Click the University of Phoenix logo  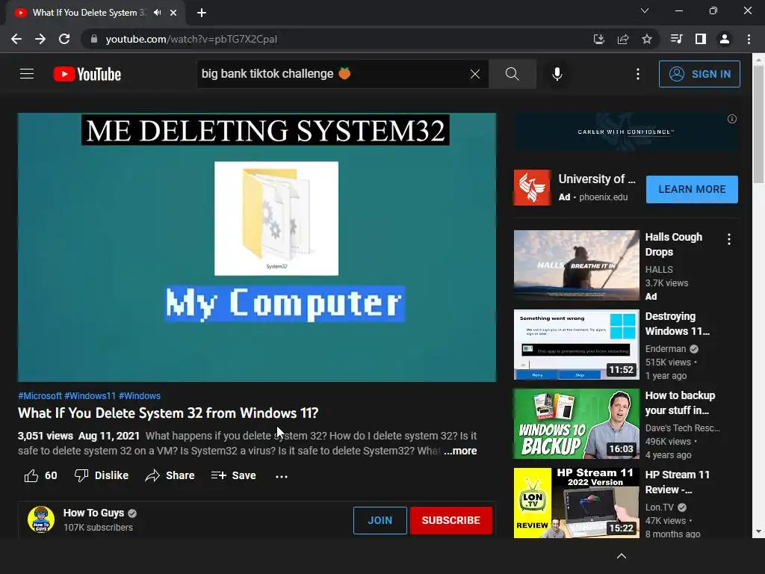[x=532, y=188]
